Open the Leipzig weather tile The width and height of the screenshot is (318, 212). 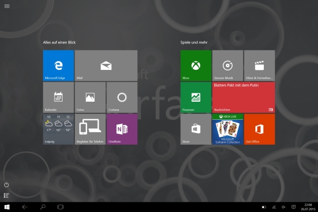[x=58, y=129]
